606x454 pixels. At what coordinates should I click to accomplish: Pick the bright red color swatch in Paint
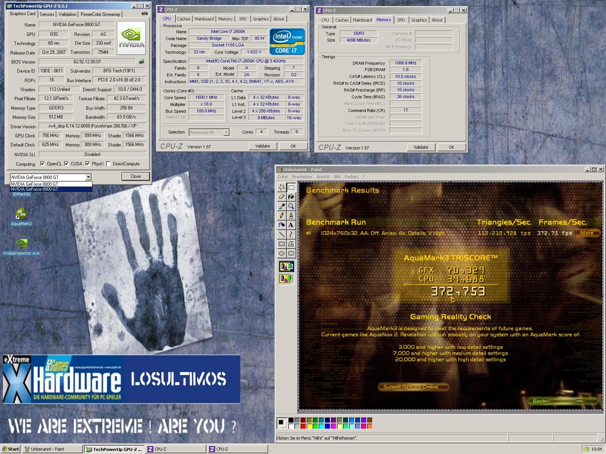[x=303, y=426]
